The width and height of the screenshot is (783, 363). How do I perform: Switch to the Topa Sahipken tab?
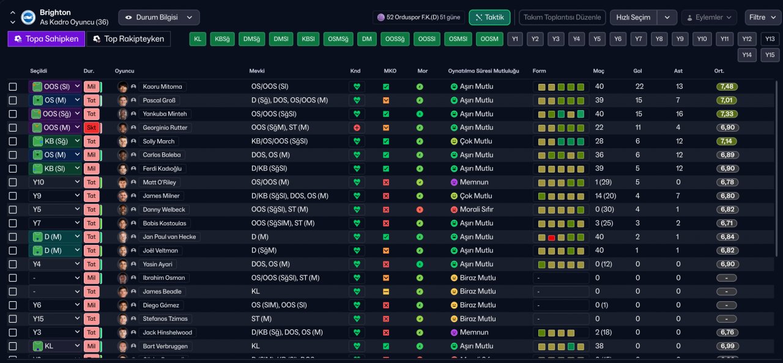pos(45,39)
